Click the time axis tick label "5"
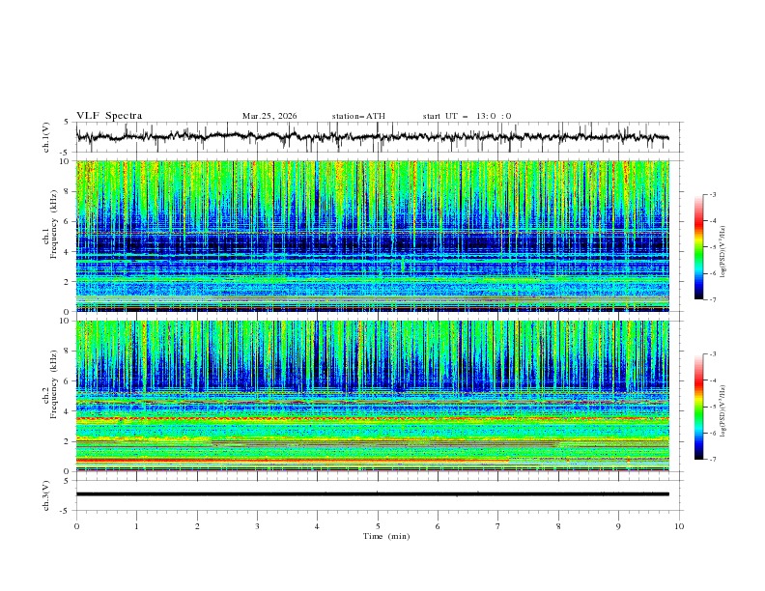Viewport: 765px width, 591px height. click(378, 526)
